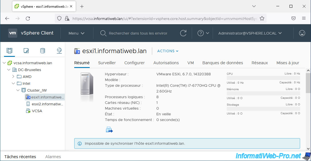Switch to Autorisations tab

[166, 63]
